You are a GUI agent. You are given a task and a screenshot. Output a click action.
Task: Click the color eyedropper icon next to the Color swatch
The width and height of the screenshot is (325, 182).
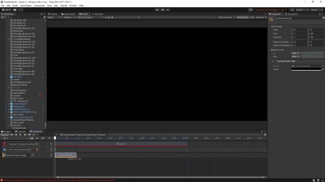(x=323, y=70)
